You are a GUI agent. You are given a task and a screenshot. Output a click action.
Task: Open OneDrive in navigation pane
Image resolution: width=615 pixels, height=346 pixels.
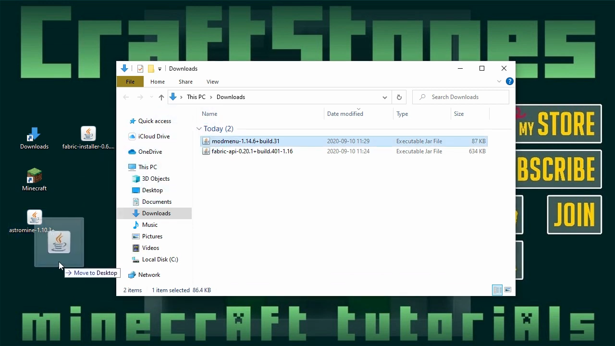click(x=145, y=152)
